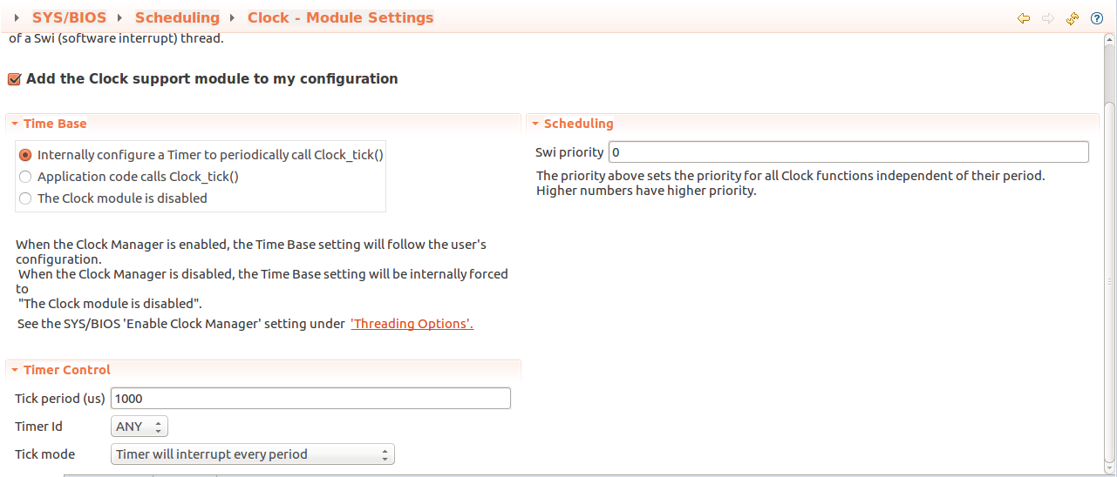Collapse the Timer Control section

click(x=15, y=370)
